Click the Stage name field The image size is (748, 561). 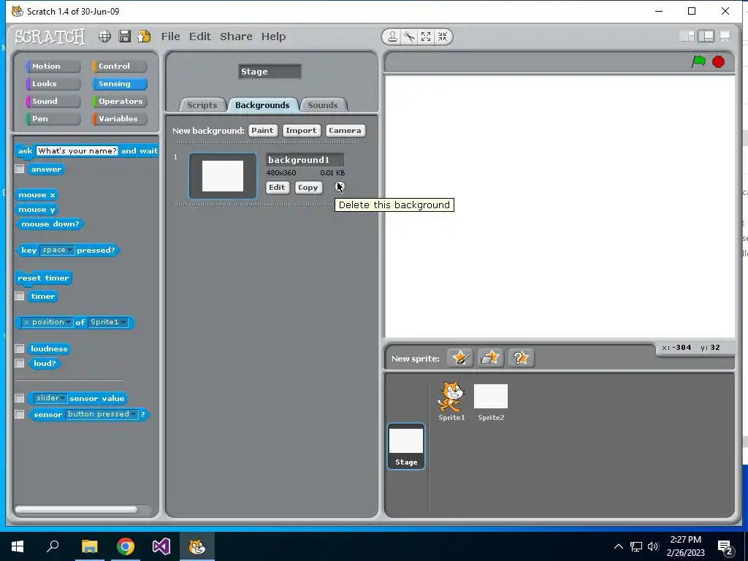tap(270, 72)
